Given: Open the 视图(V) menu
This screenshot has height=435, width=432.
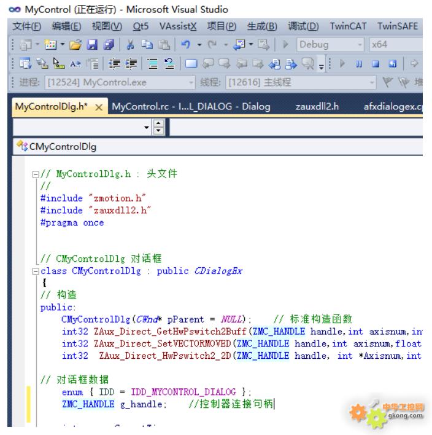Looking at the screenshot, I should click(107, 26).
